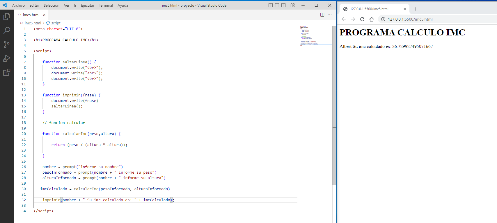Open the Search view in activity bar
The height and width of the screenshot is (223, 497).
(6, 30)
